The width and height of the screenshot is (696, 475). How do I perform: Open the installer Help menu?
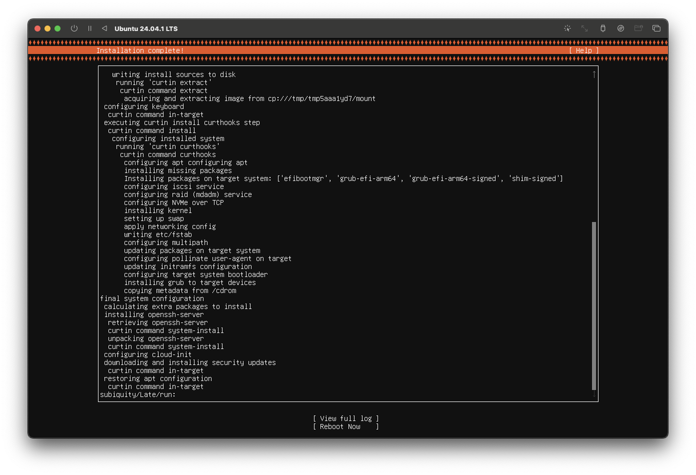coord(583,50)
